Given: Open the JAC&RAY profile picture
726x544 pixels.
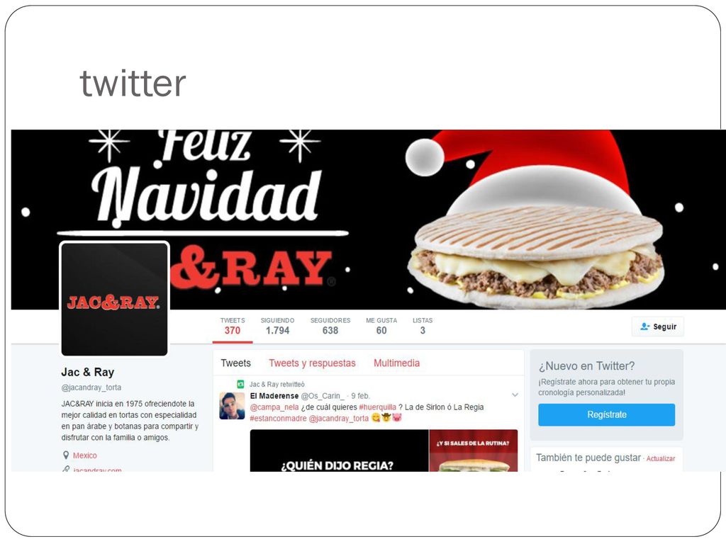Looking at the screenshot, I should coord(114,300).
